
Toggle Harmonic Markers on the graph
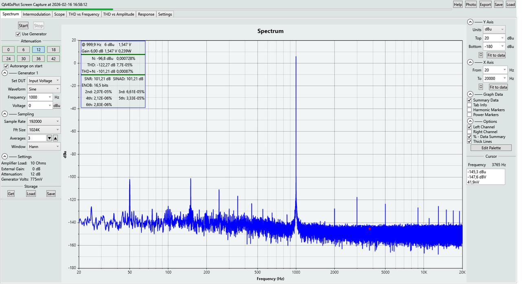469,110
